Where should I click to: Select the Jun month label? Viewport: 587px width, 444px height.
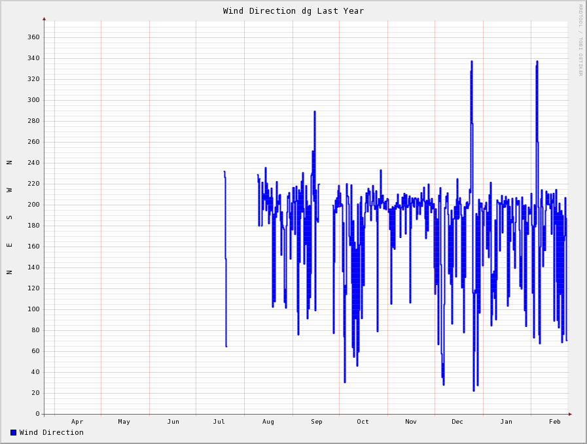click(173, 422)
